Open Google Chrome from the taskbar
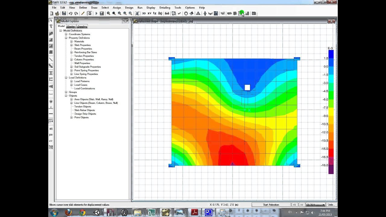Screen dimensions: 386x217 point(82,212)
